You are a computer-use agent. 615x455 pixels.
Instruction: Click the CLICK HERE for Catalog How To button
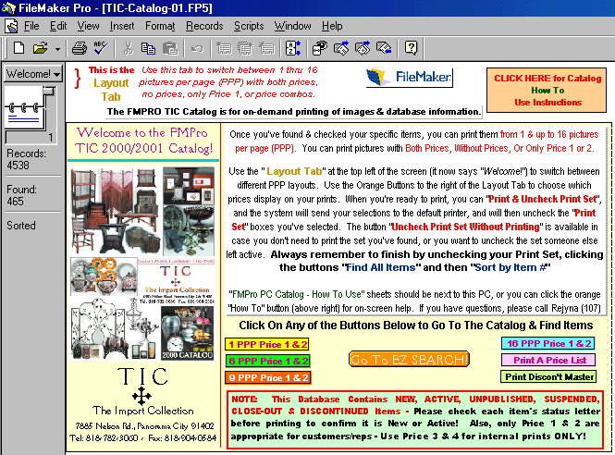tap(547, 91)
